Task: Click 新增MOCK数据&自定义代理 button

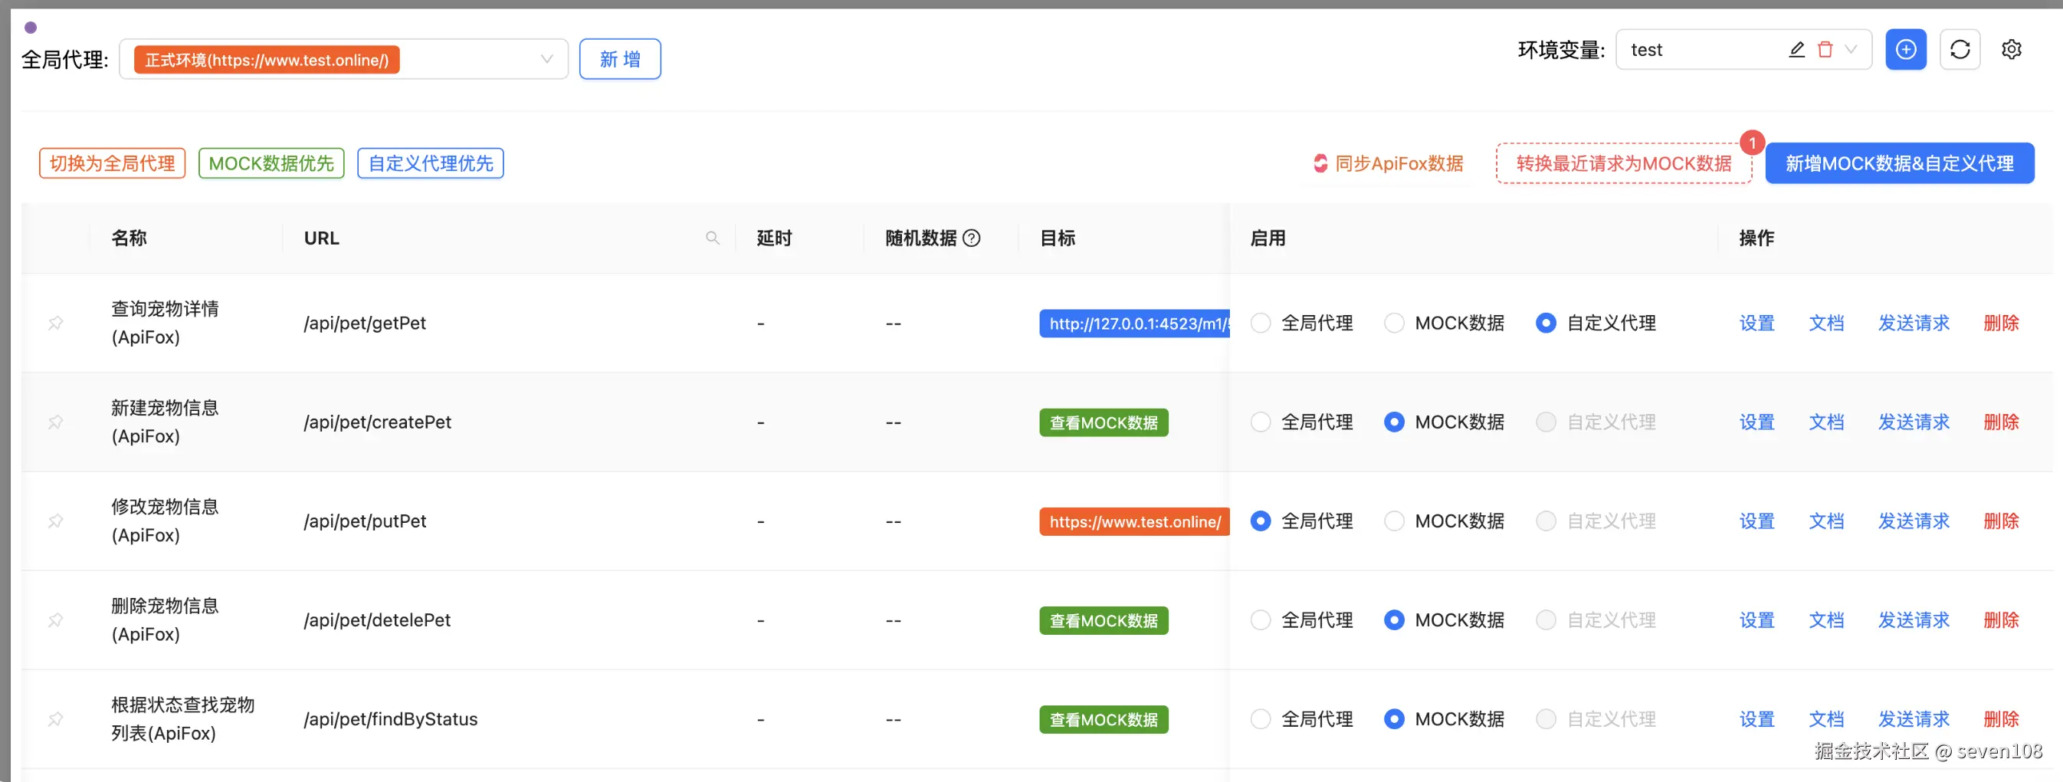Action: click(1899, 163)
